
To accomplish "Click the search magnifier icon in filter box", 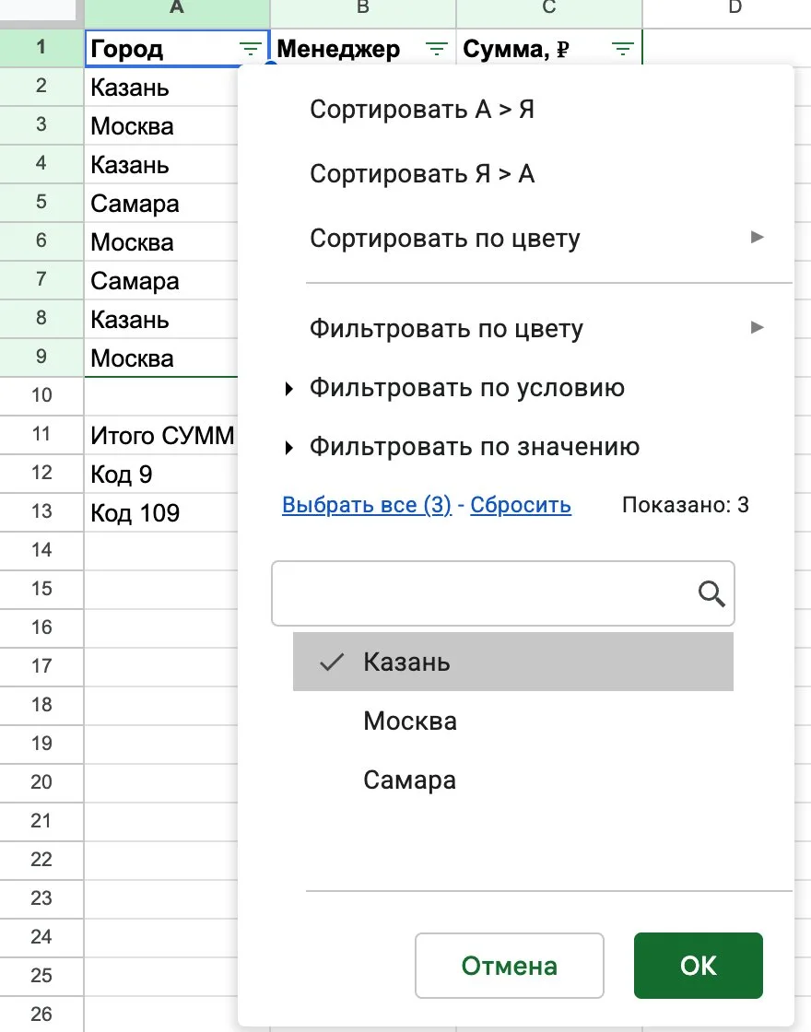I will click(x=711, y=593).
